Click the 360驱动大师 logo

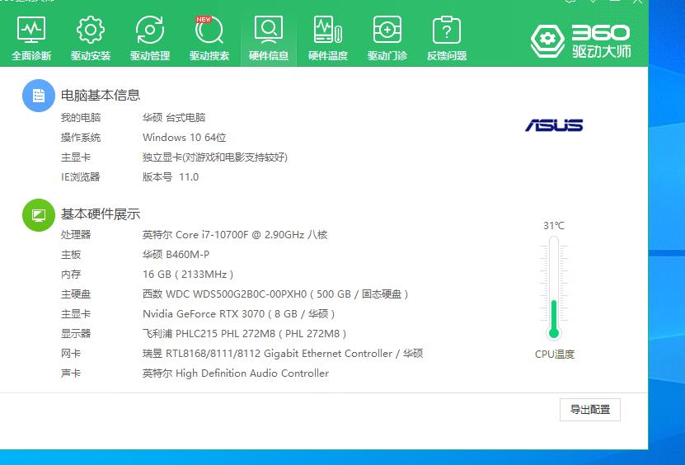580,41
